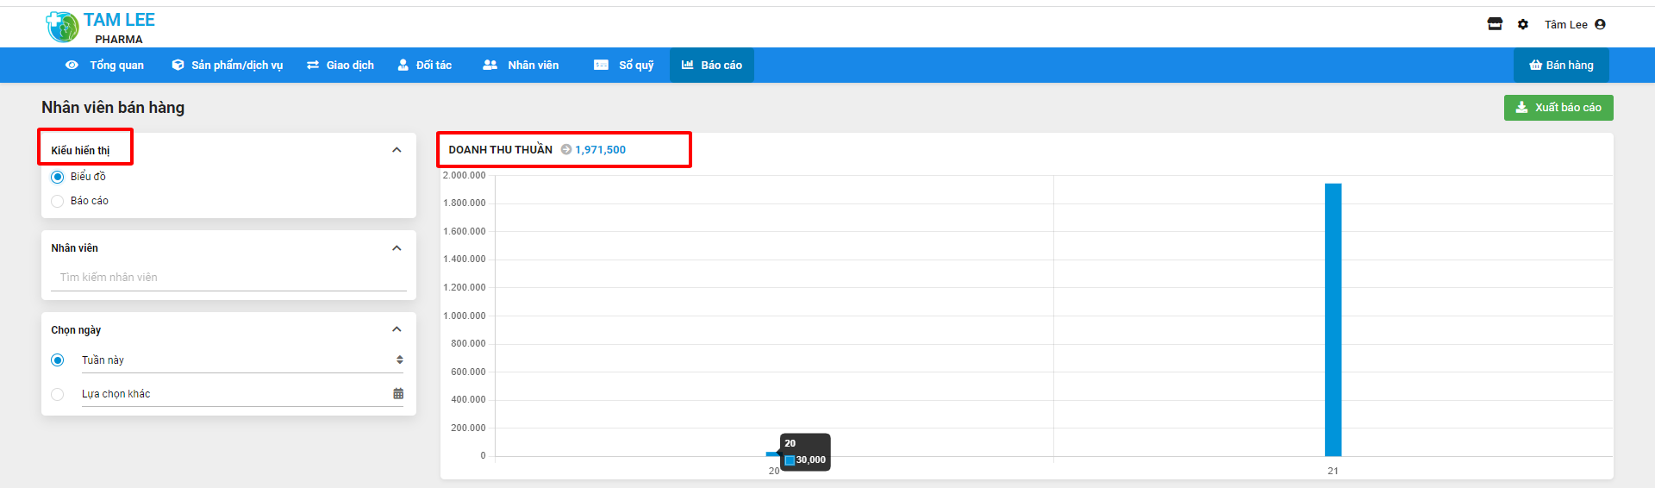
Task: Click the Xuất báo cáo export button
Action: click(1558, 108)
